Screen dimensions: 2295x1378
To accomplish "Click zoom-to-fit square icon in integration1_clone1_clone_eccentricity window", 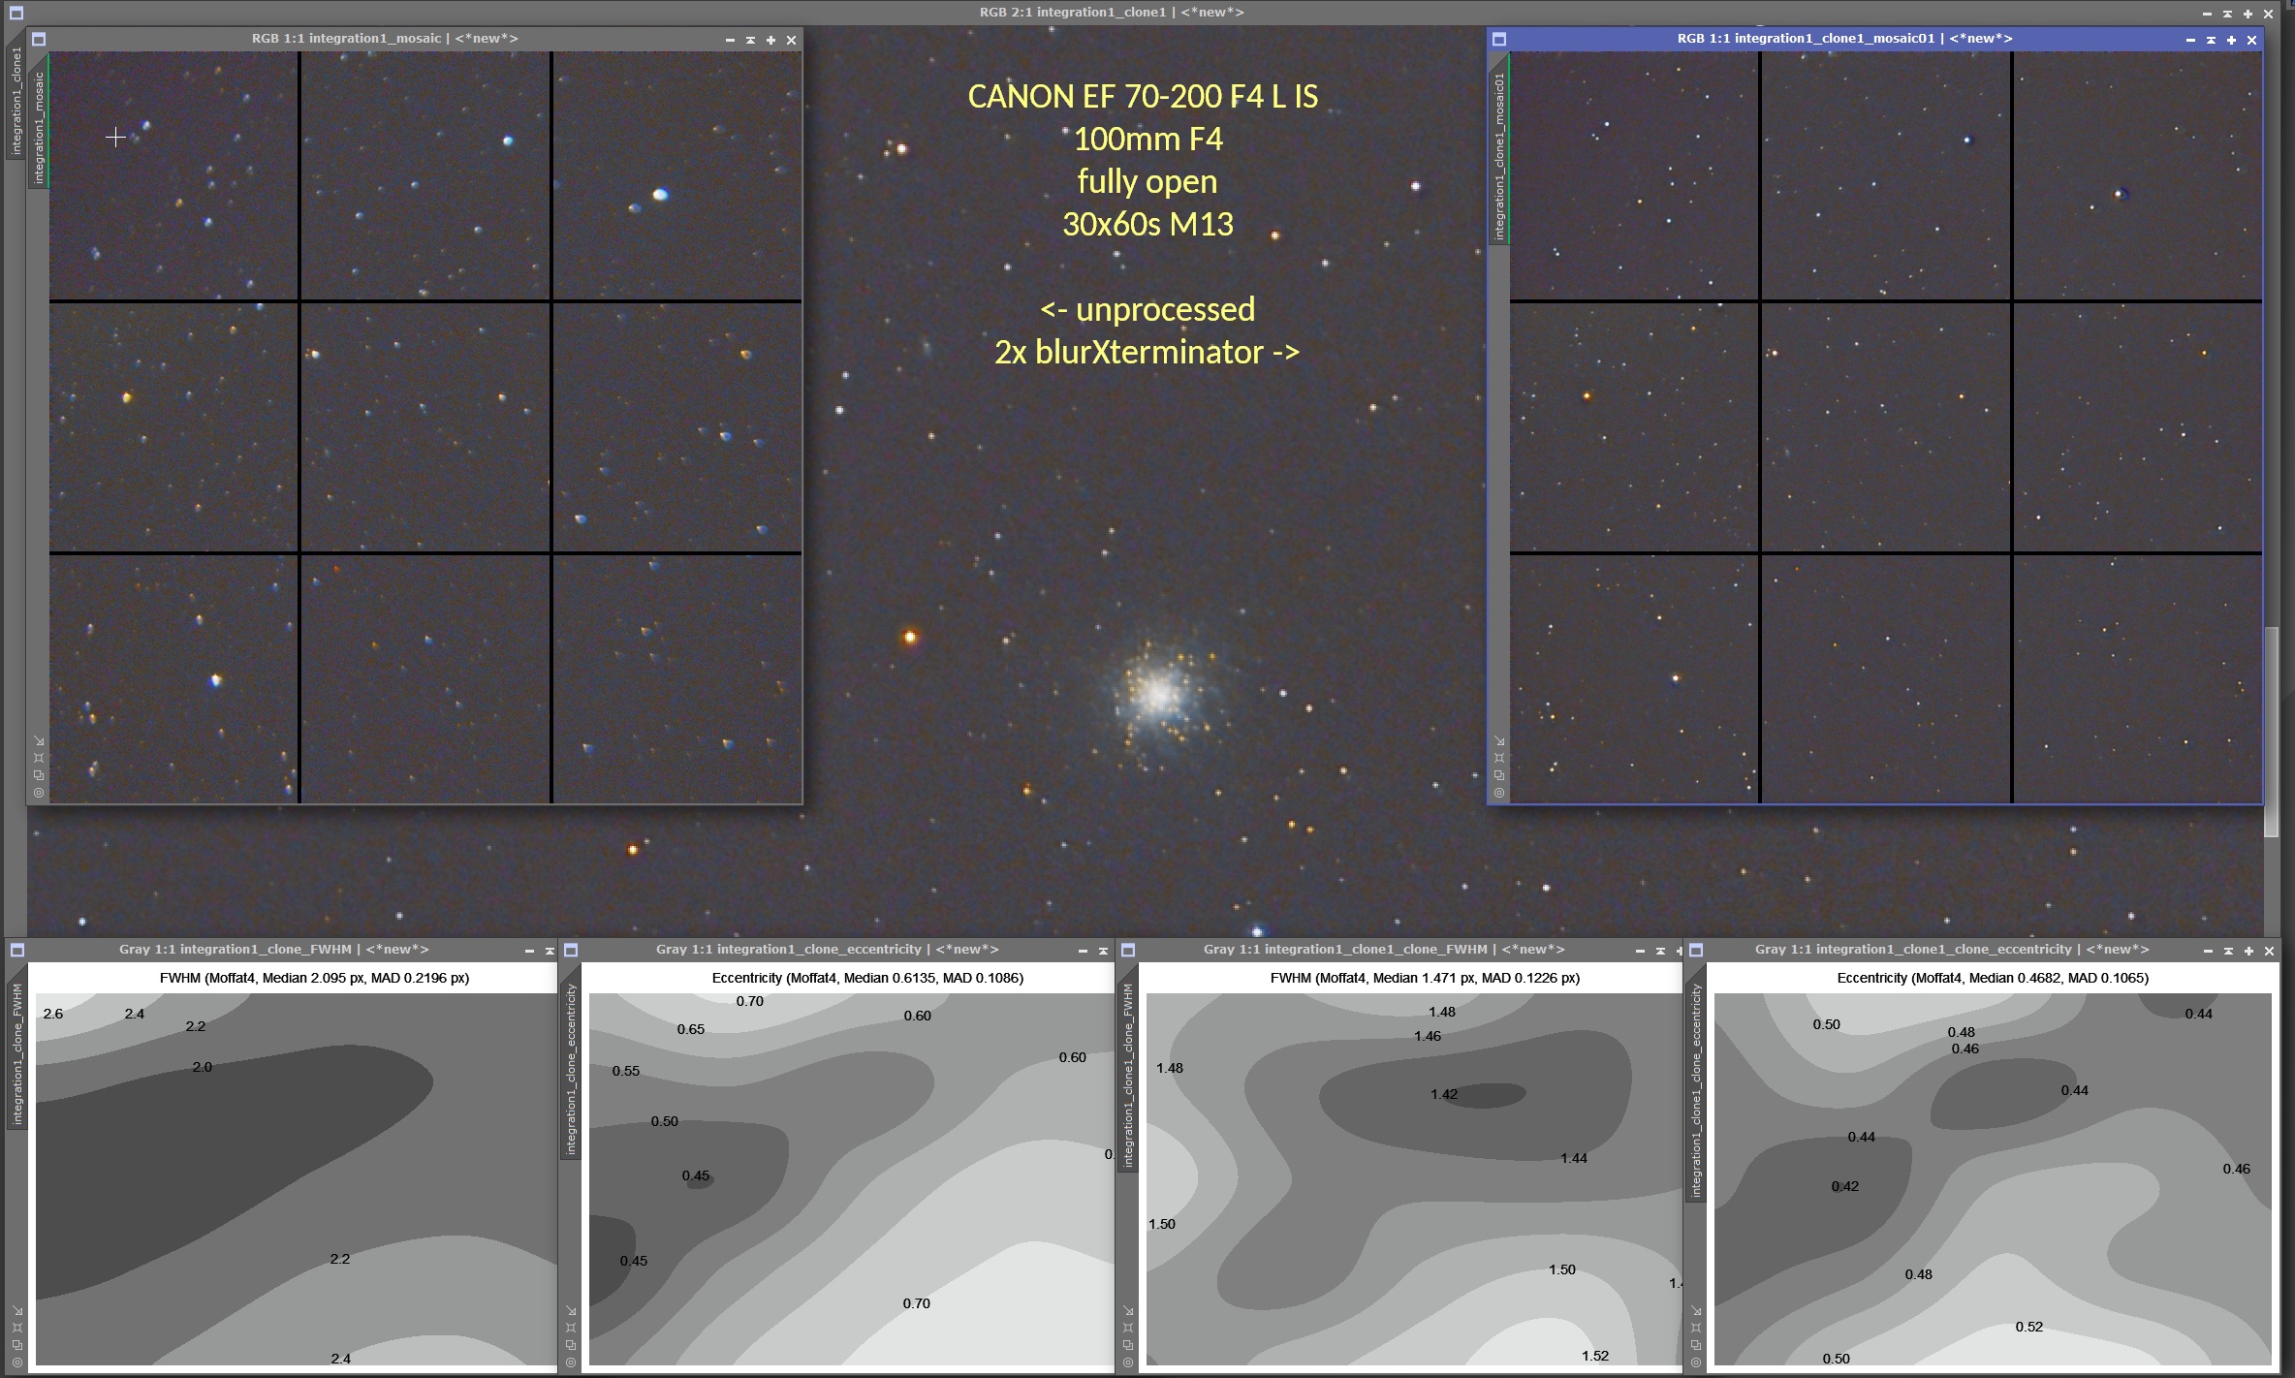I will click(1696, 1328).
